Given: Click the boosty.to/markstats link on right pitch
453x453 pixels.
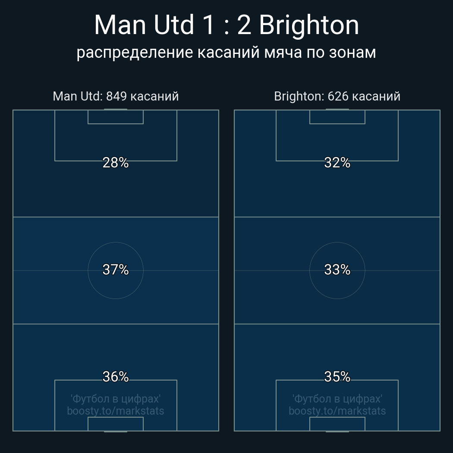Looking at the screenshot, I should (337, 411).
